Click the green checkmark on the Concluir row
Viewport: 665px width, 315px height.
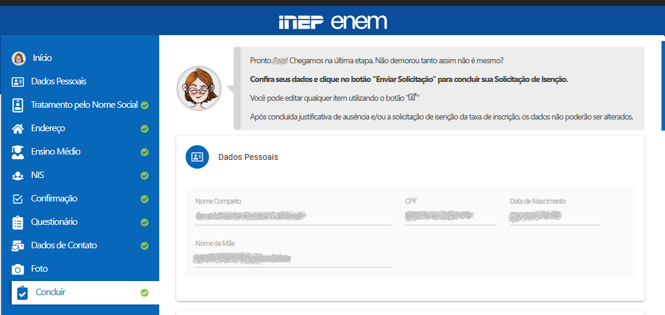145,293
